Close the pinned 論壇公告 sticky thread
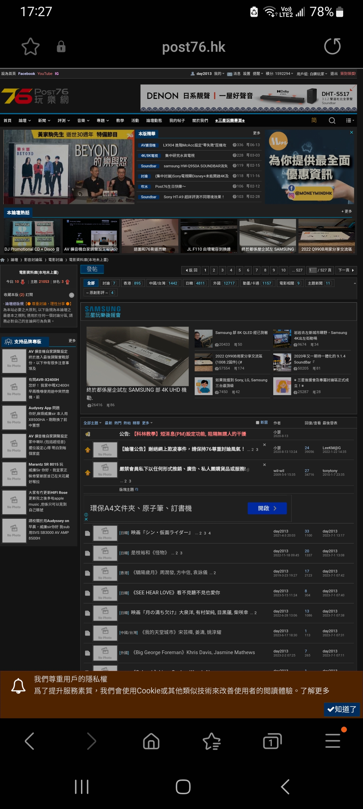Screen dimensions: 363x809 [265, 445]
